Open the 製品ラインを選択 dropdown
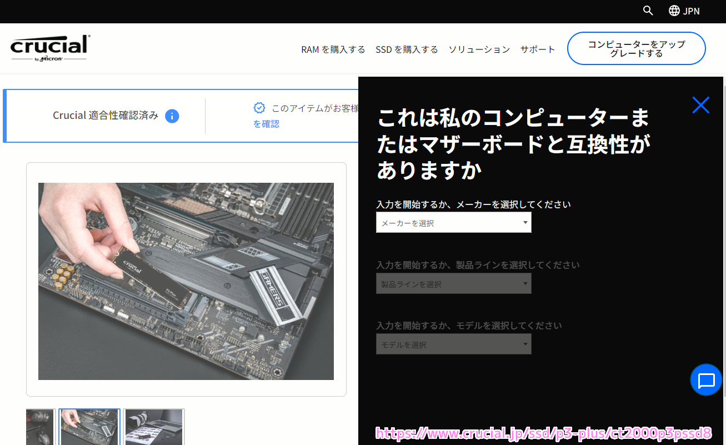Screen dimensions: 726x445 [x=453, y=284]
